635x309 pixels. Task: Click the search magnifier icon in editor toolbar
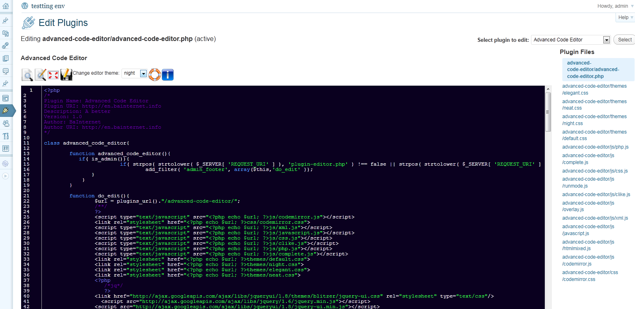click(x=27, y=75)
